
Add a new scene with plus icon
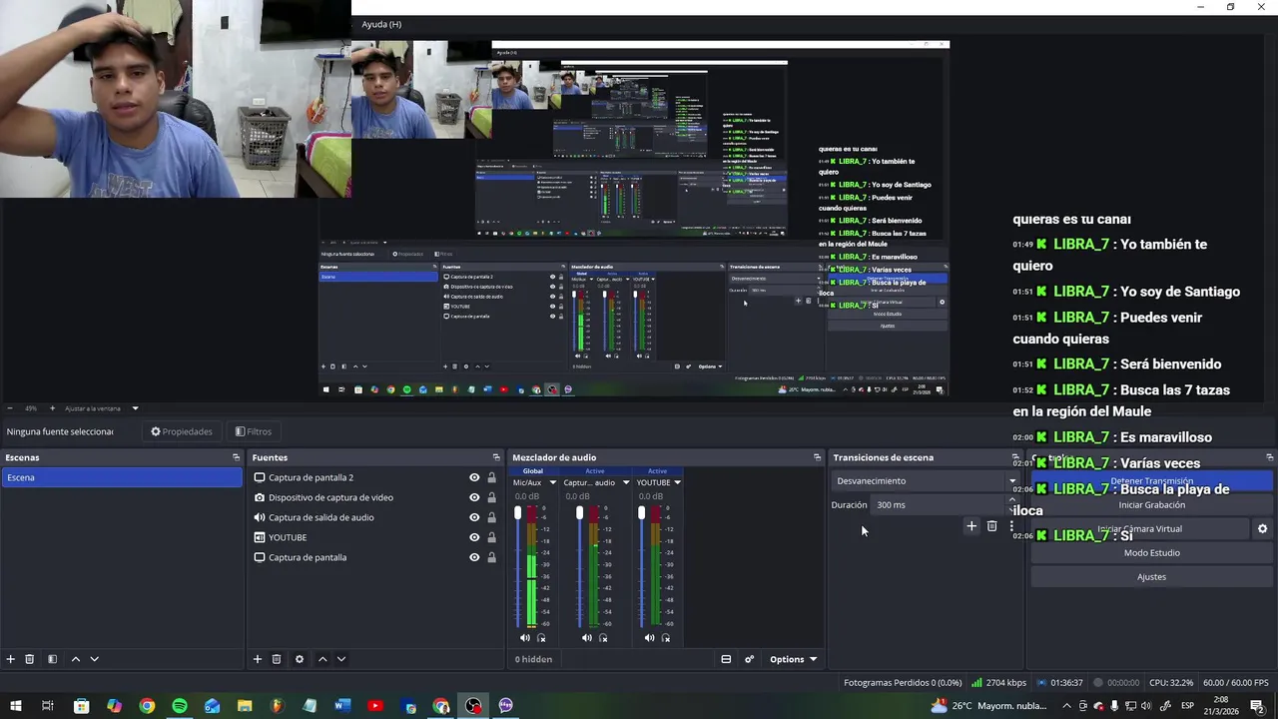click(11, 659)
